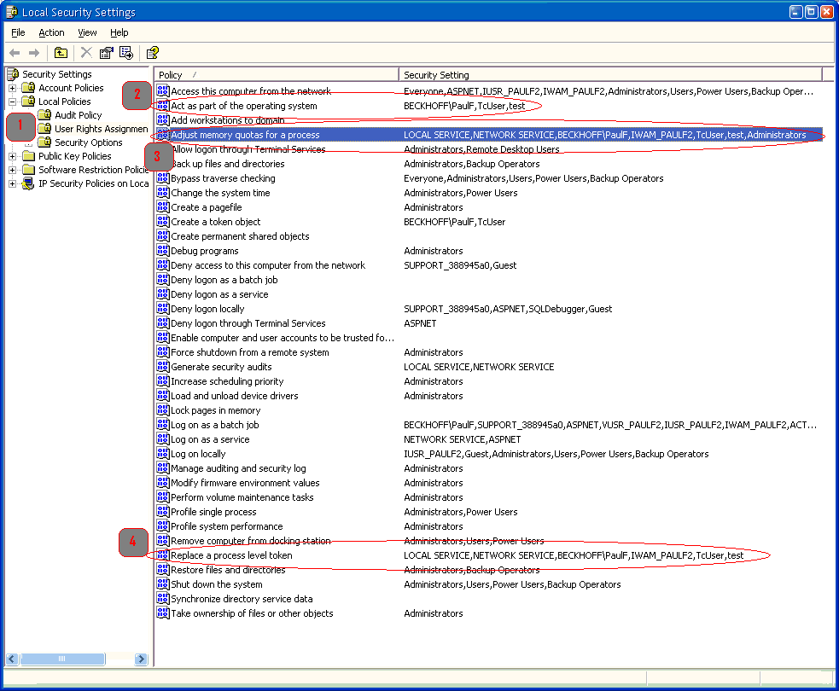Click the Public Key Policies folder icon
Image resolution: width=839 pixels, height=691 pixels.
click(29, 156)
